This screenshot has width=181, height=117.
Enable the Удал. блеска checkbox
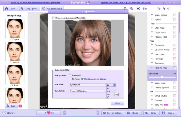[x=175, y=15]
